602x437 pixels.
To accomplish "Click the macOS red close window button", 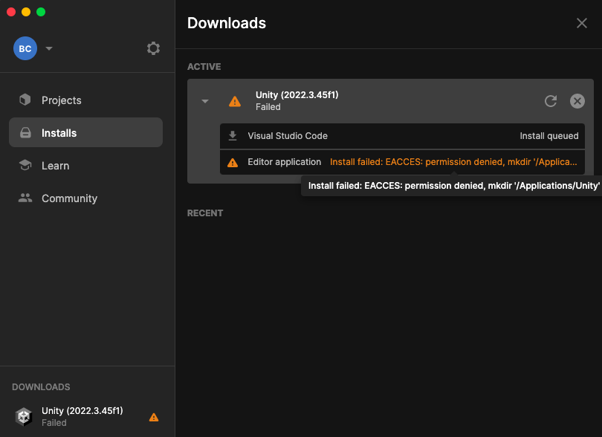I will pyautogui.click(x=11, y=12).
